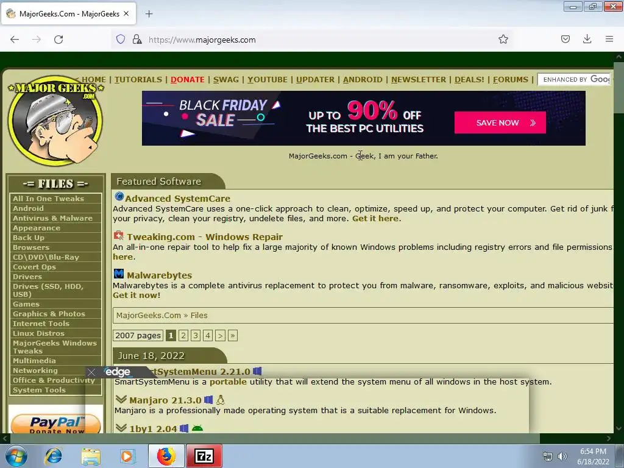
Task: Open the DONATE menu link
Action: pyautogui.click(x=188, y=80)
